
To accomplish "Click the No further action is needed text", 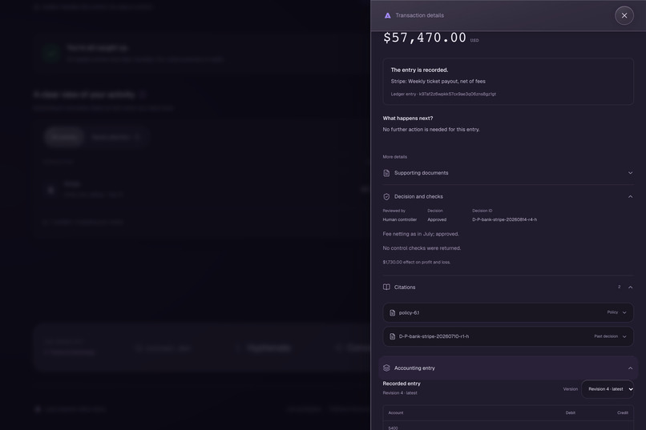I will coord(431,130).
